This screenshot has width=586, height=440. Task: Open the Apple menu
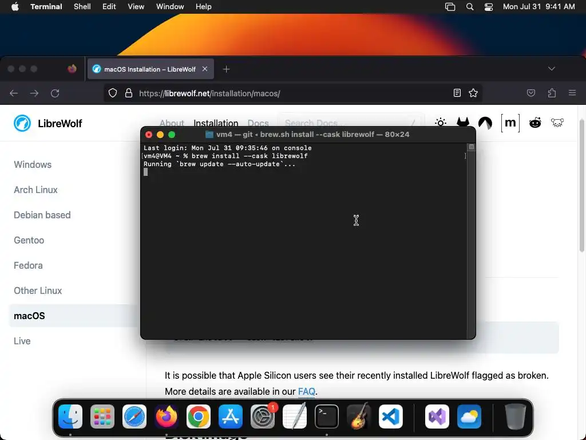click(15, 7)
